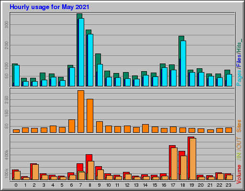This screenshot has height=191, width=245.
Task: Click the orange Sites legend label
Action: click(239, 126)
